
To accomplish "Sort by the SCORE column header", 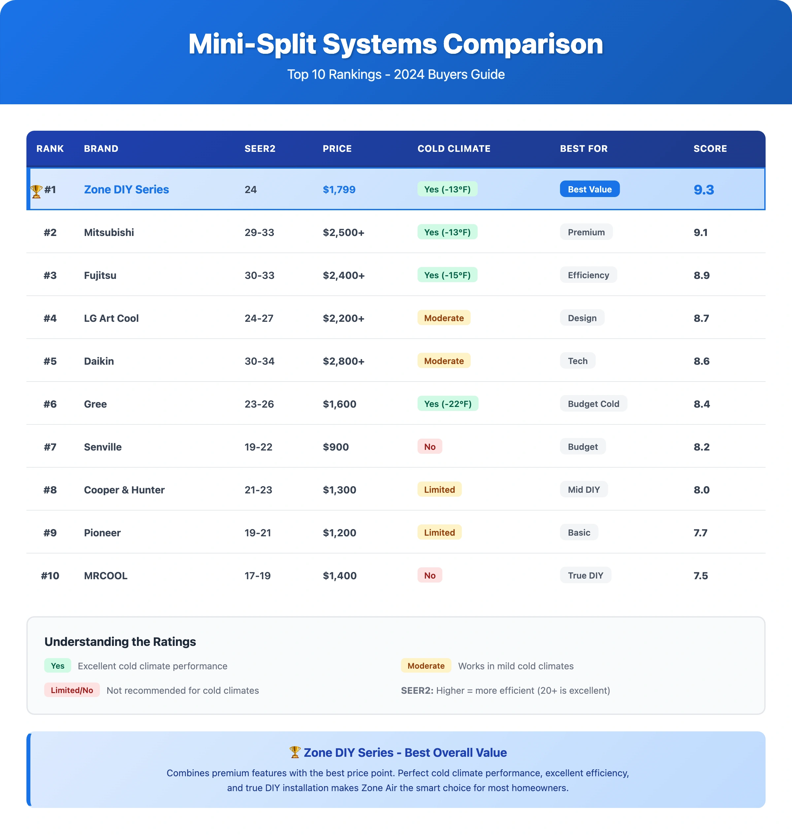I will click(710, 149).
